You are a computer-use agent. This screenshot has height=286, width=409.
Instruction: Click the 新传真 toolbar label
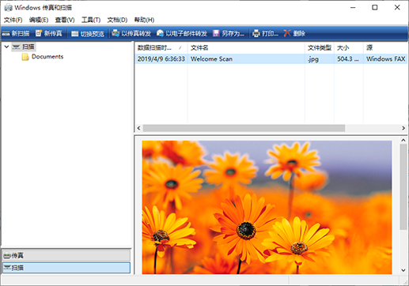click(x=53, y=33)
